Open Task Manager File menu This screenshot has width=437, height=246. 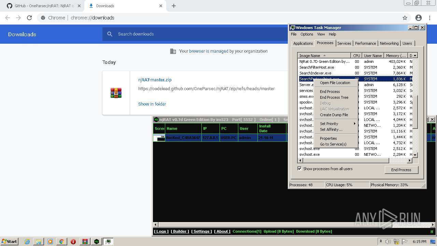pos(294,34)
